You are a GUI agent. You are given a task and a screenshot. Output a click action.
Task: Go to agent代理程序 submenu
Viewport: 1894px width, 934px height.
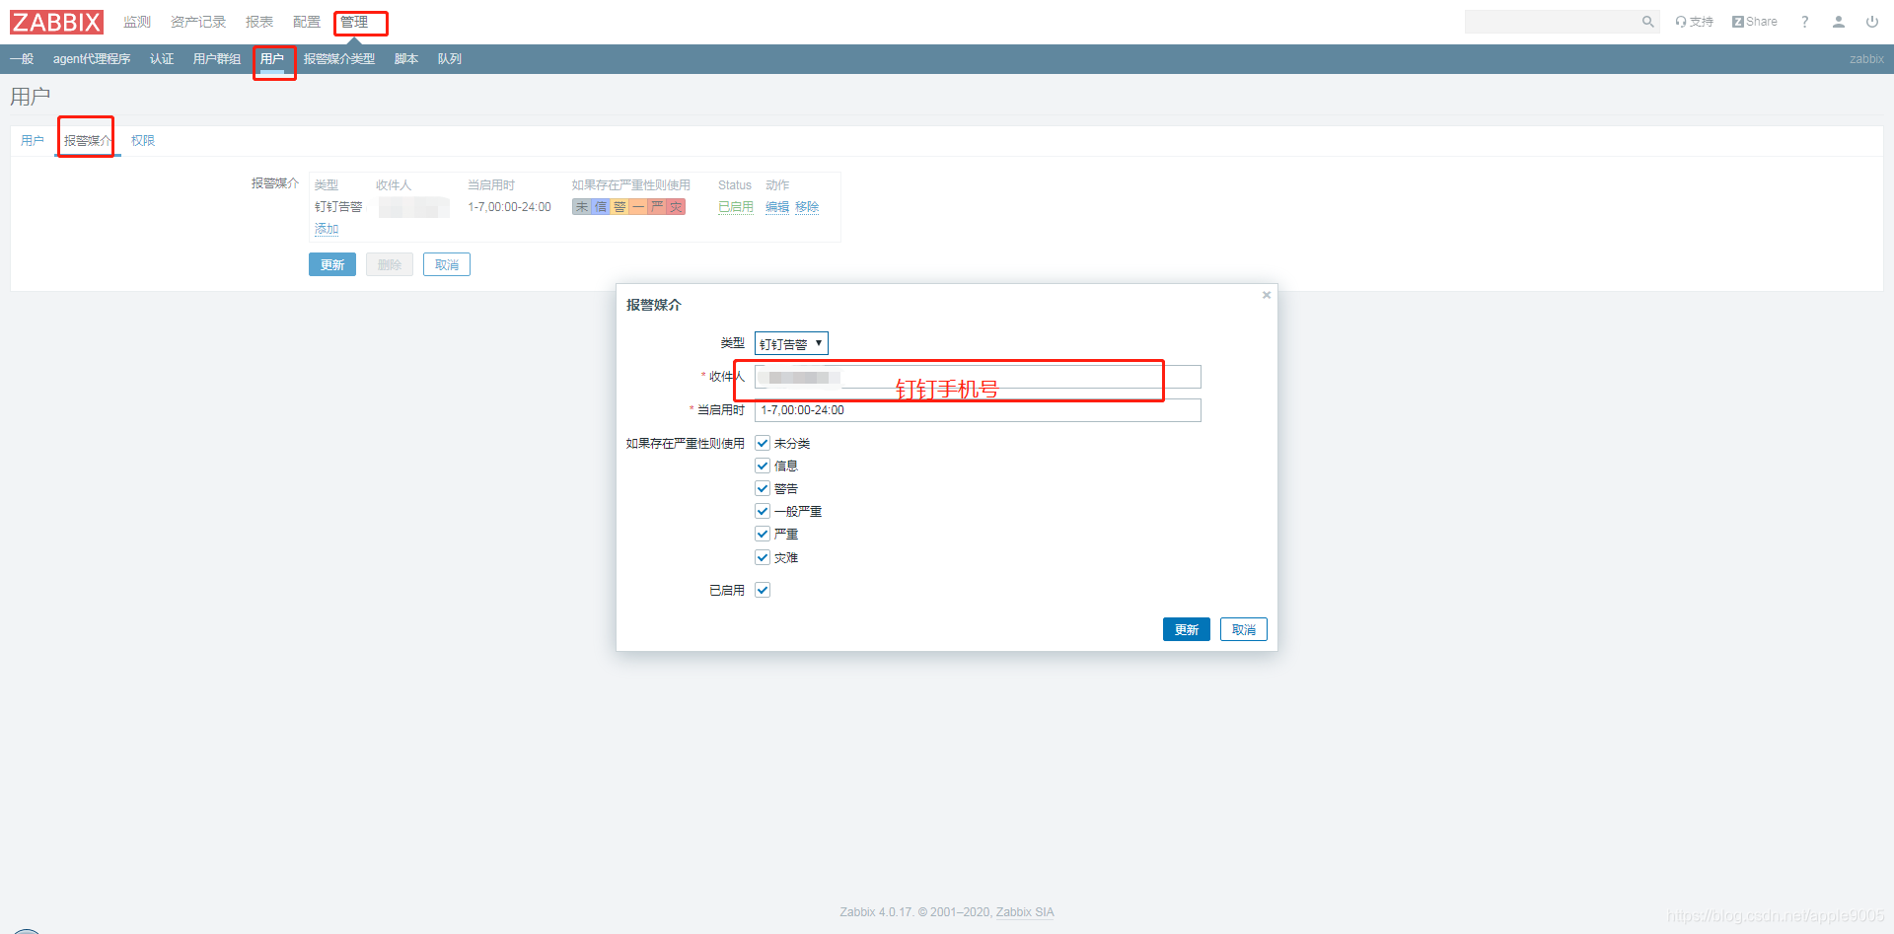[92, 59]
